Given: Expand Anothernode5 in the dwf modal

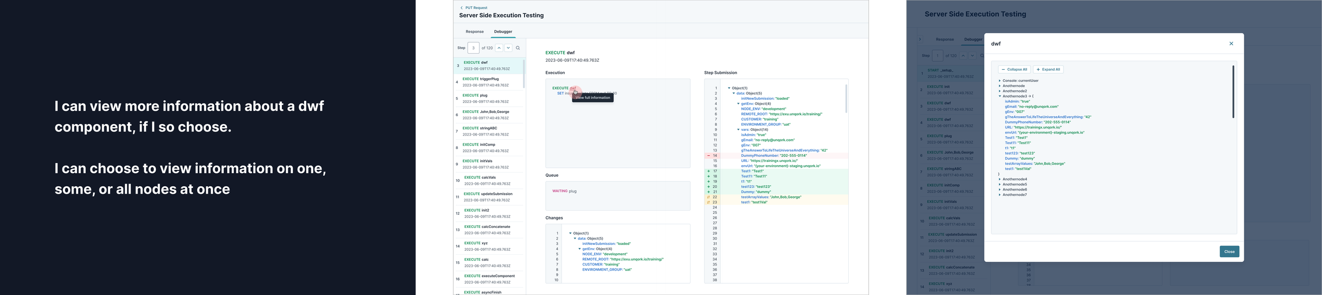Looking at the screenshot, I should tap(999, 185).
